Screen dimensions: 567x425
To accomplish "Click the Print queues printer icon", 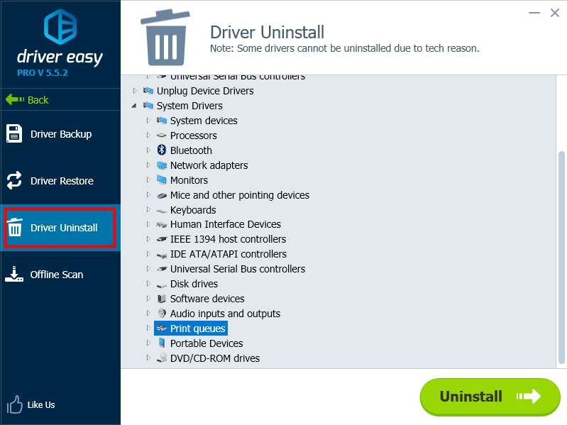I will pos(162,328).
